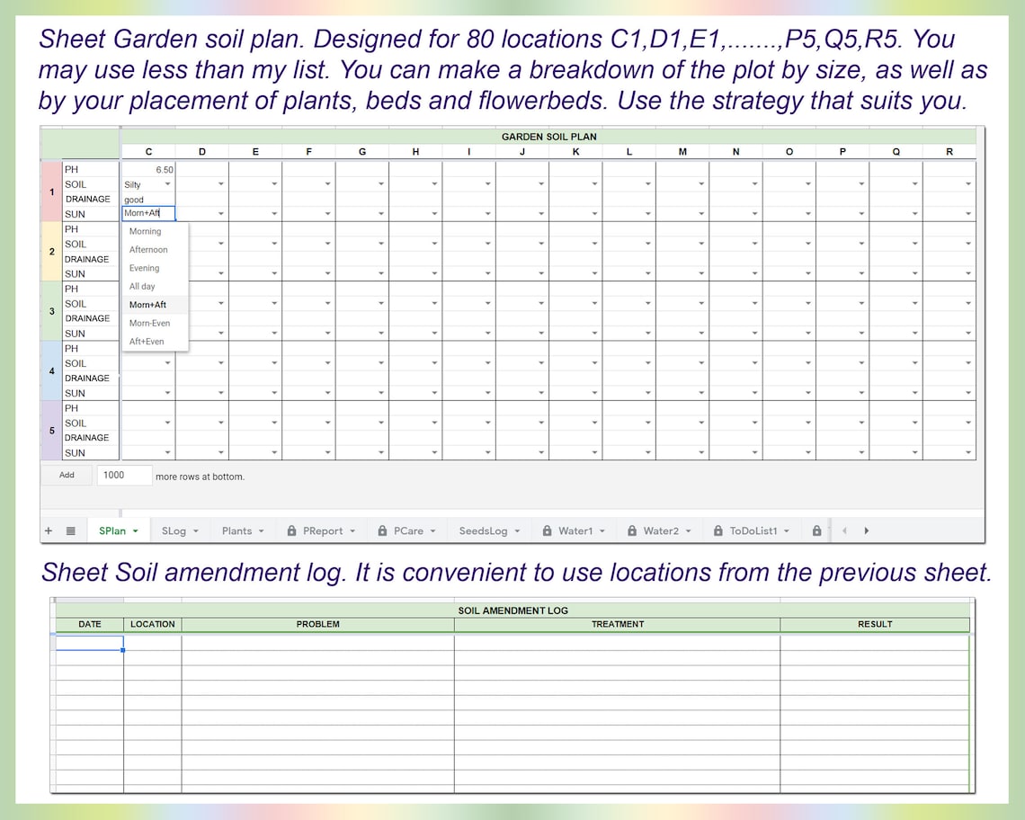This screenshot has width=1025, height=820.
Task: Switch to the SeedsLog sheet tab
Action: [x=483, y=530]
